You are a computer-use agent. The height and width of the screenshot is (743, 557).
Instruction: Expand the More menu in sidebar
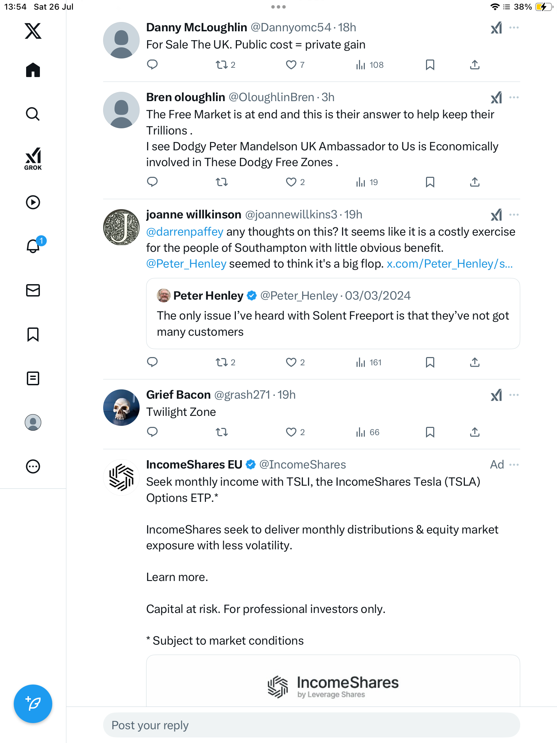click(x=33, y=466)
